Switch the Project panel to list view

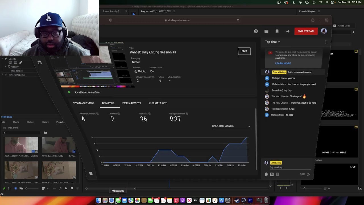click(10, 188)
